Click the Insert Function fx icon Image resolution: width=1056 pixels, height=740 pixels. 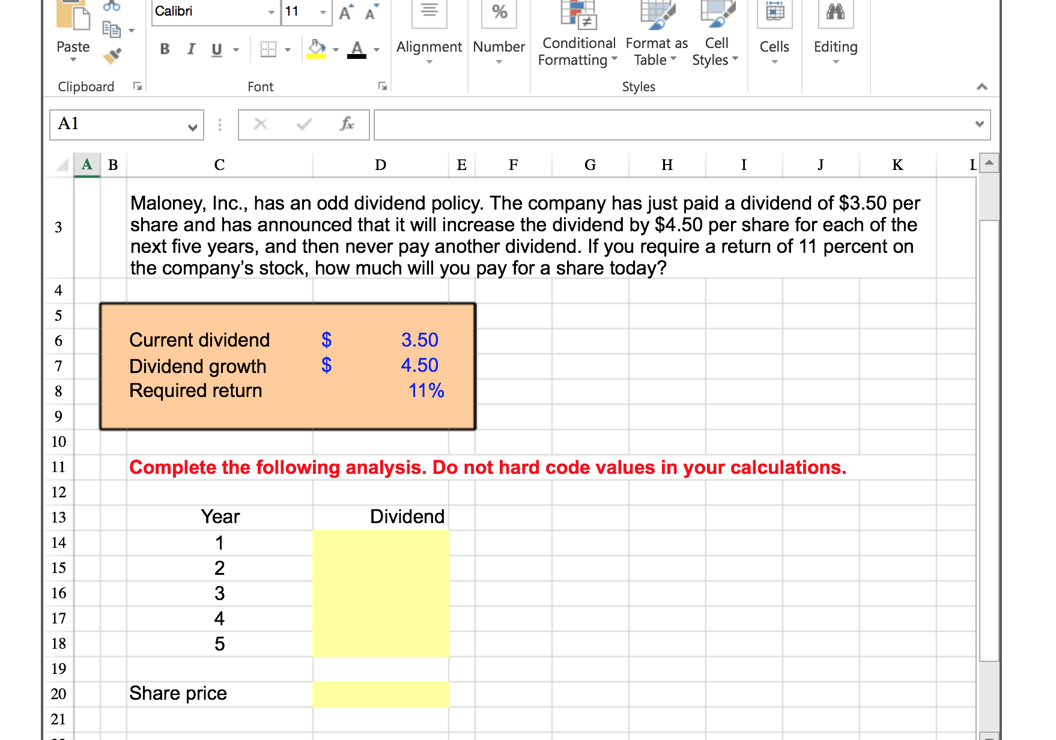coord(347,124)
